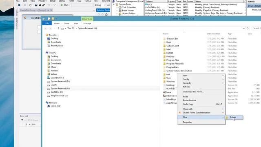Open the Share ribbon tab
Viewport: 261px width, 147px height.
click(66, 23)
